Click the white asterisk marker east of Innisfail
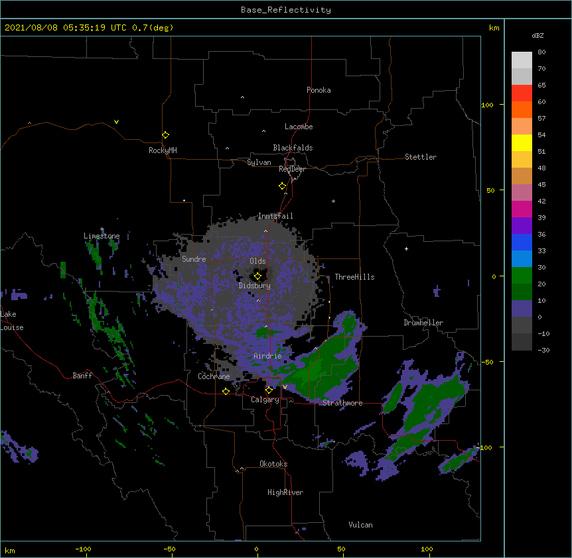The image size is (572, 558). coord(333,201)
